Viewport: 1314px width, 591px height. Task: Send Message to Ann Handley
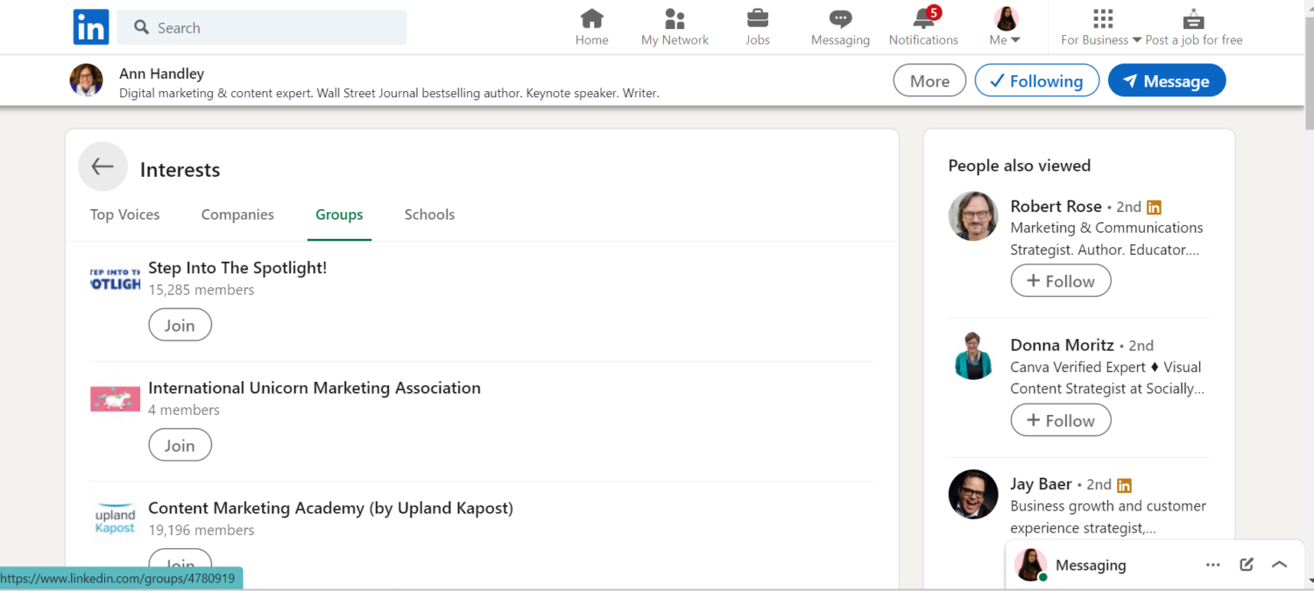tap(1167, 81)
